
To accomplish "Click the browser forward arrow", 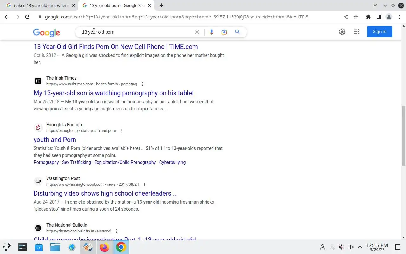I will 17,17.
